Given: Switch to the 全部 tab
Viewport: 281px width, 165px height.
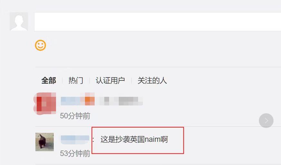Looking at the screenshot, I should 49,80.
